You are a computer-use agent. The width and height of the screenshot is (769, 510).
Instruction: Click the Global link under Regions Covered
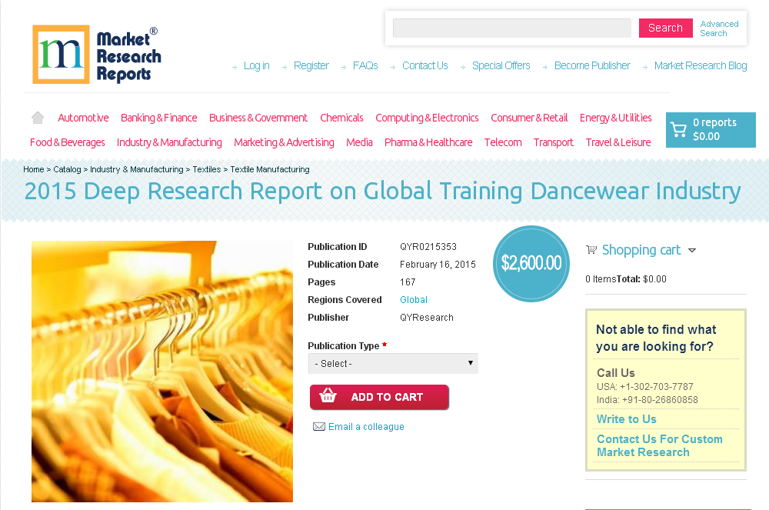[x=413, y=299]
